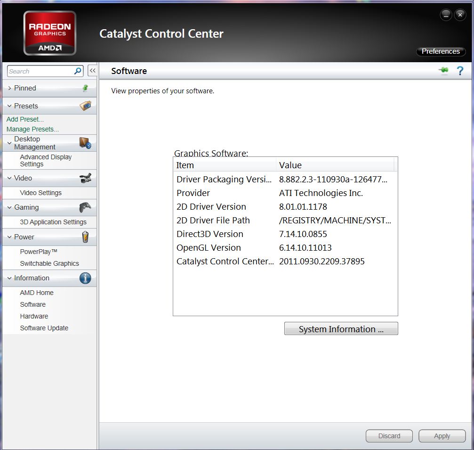474x450 pixels.
Task: Click the Add Preset link
Action: click(x=25, y=119)
